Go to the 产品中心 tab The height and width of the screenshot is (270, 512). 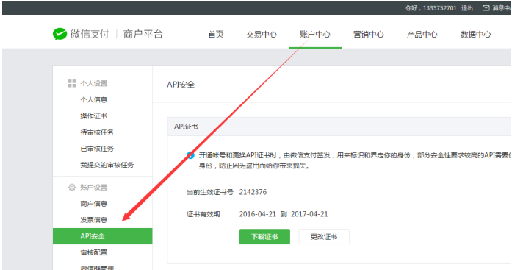(422, 35)
